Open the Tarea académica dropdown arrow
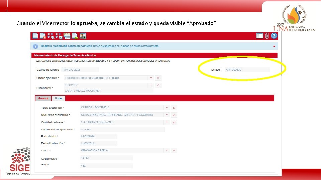 [167, 108]
